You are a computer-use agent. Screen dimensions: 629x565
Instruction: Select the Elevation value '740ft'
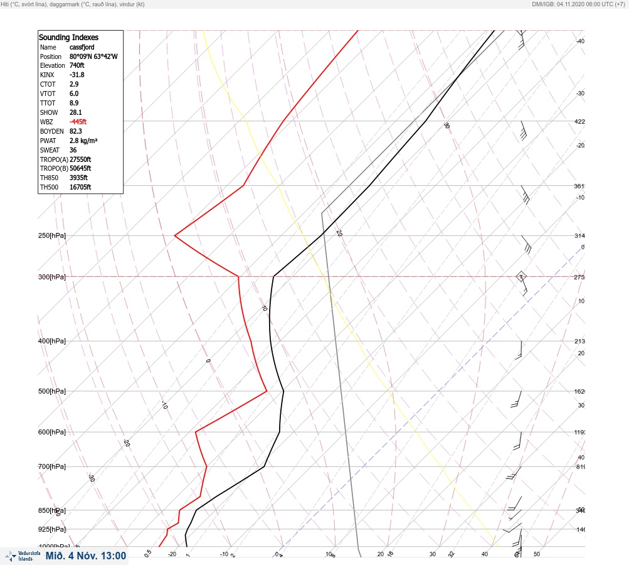[77, 65]
